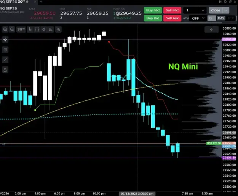Toggle the drawing lock icon
This screenshot has width=238, height=196.
pos(5,70)
